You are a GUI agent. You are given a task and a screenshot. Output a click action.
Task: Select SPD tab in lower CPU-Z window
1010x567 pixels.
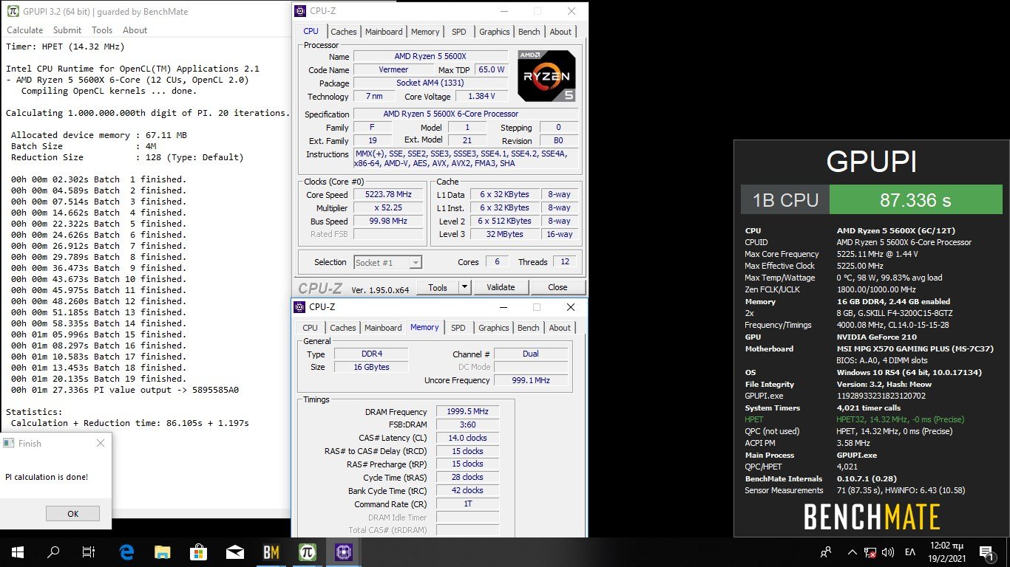[458, 328]
